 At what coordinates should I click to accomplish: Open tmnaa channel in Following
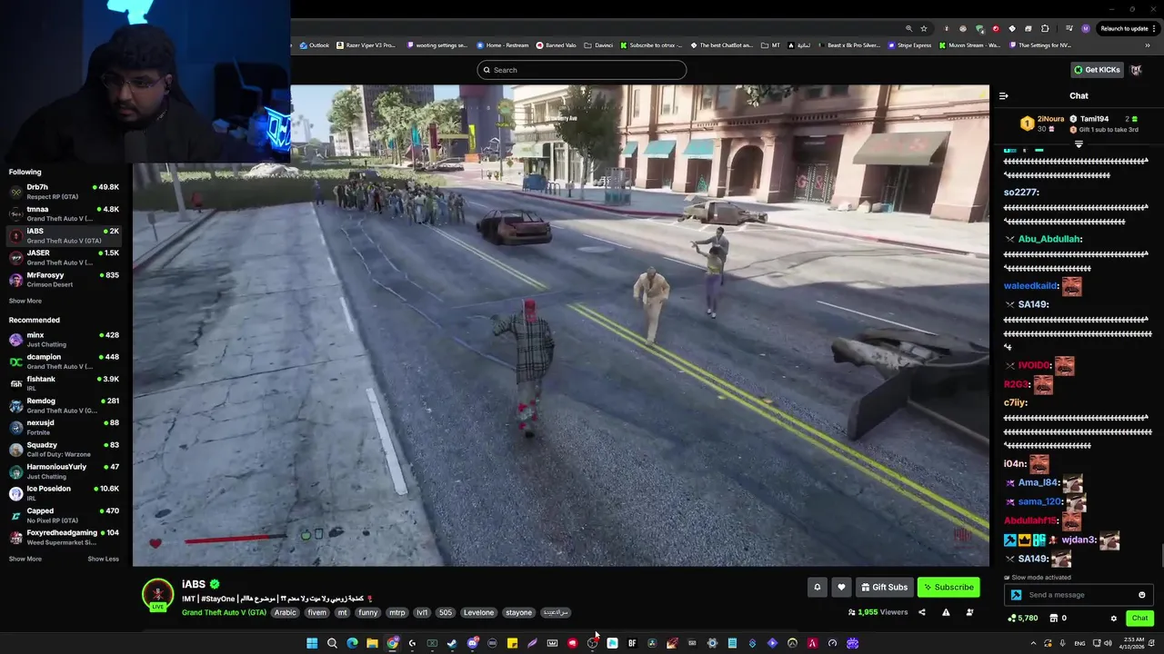(x=64, y=213)
